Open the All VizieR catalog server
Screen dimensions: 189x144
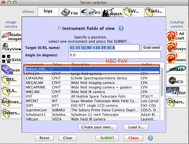pos(177,36)
